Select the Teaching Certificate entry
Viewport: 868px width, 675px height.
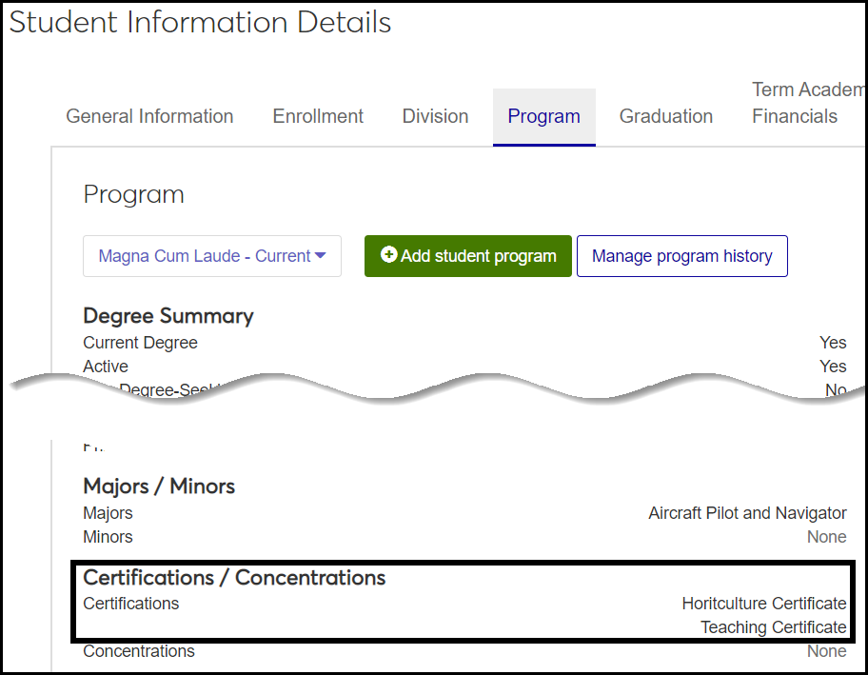[x=773, y=627]
